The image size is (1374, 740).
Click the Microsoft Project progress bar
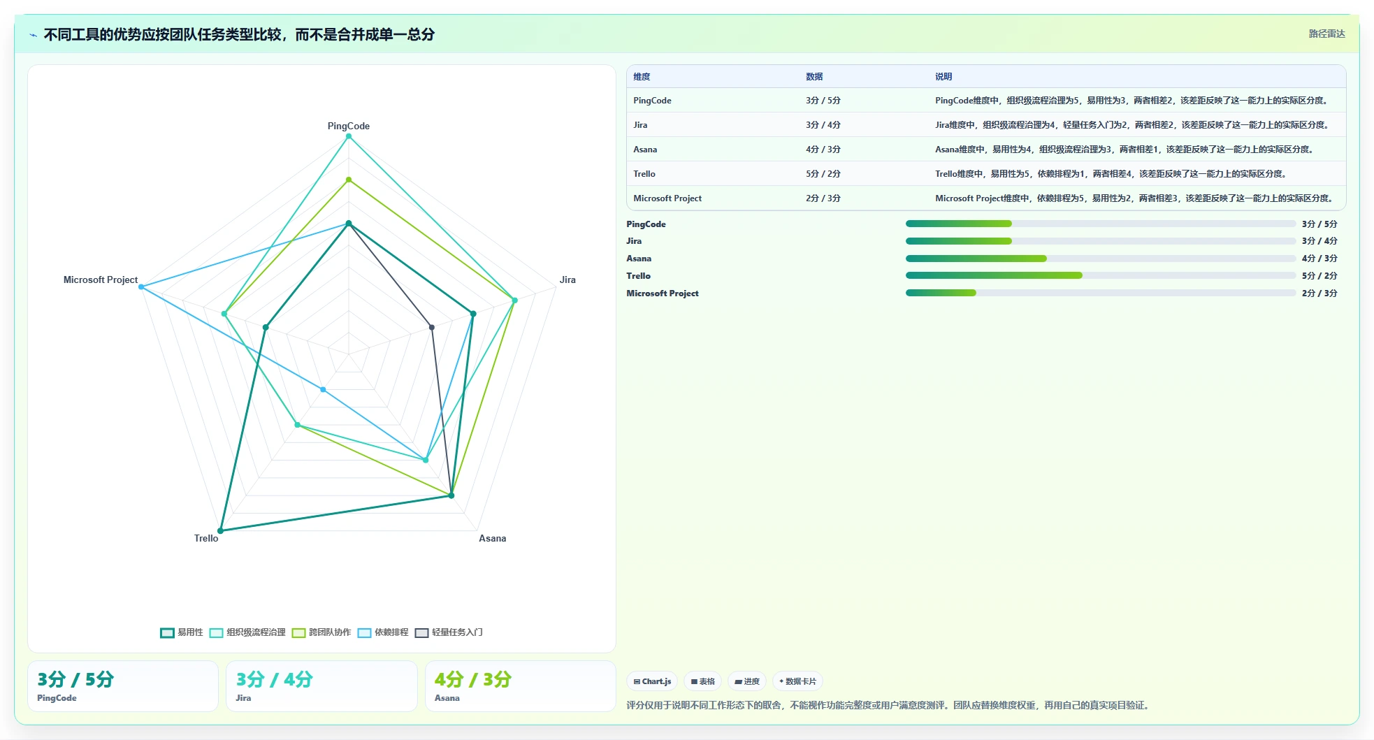(x=1100, y=293)
